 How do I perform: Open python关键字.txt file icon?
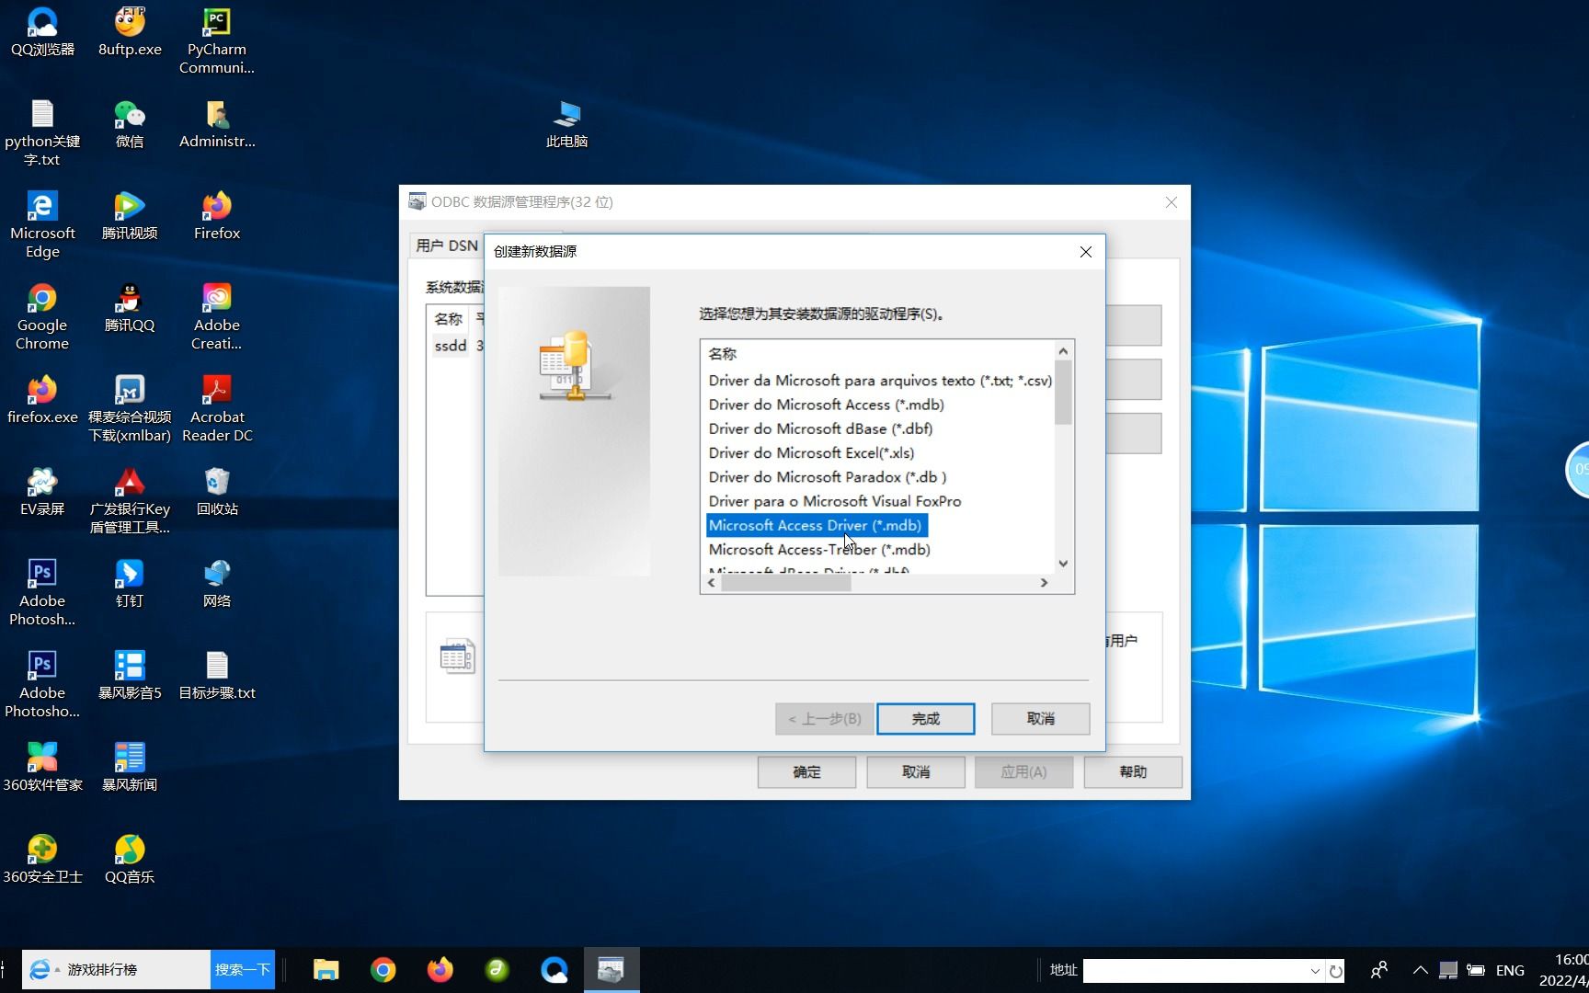coord(42,132)
